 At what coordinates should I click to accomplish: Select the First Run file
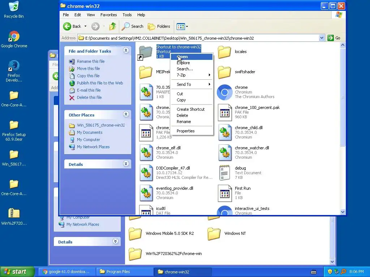pyautogui.click(x=234, y=193)
